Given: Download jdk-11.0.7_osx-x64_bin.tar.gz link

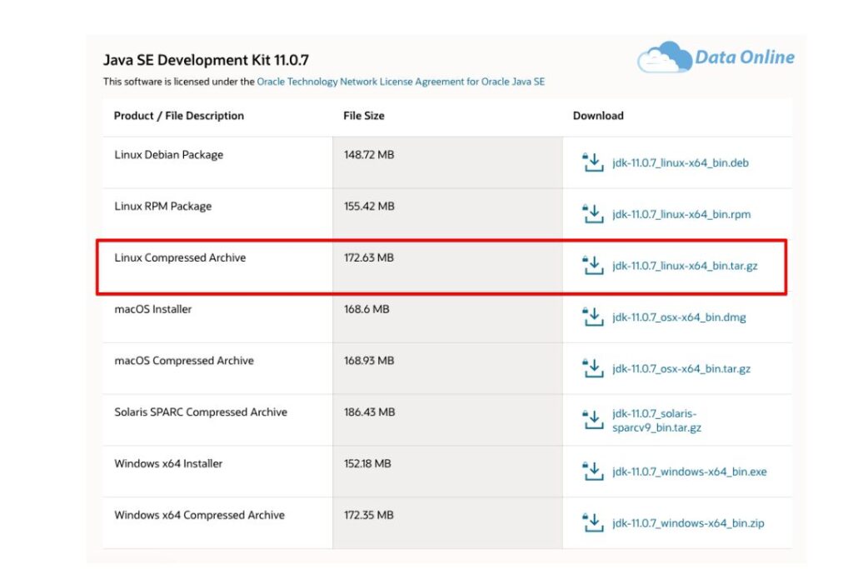Looking at the screenshot, I should tap(681, 369).
